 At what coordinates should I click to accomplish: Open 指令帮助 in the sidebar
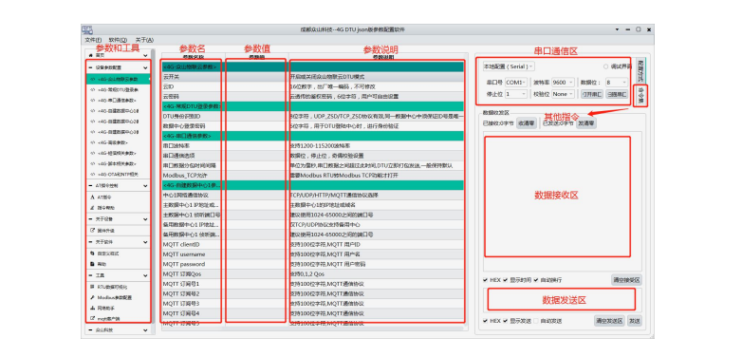[119, 207]
